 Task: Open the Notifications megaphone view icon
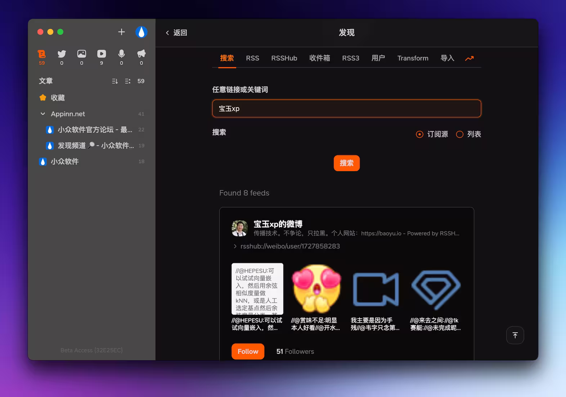click(x=141, y=57)
